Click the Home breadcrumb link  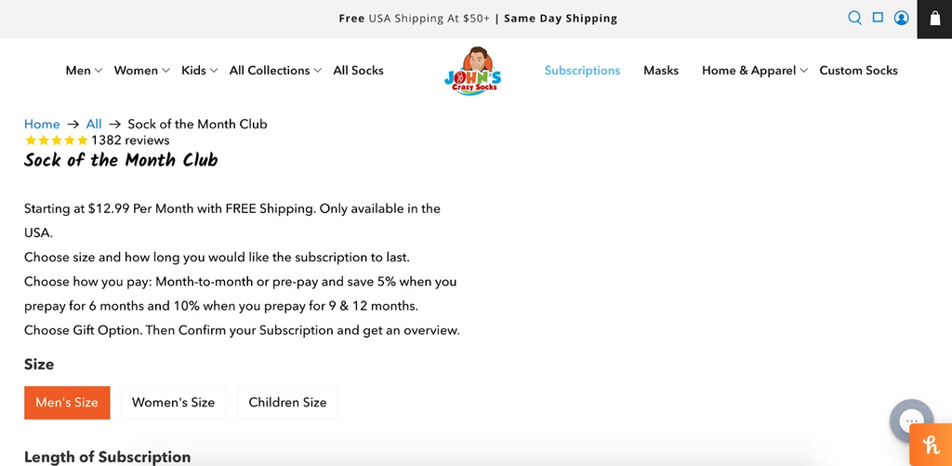pos(42,124)
